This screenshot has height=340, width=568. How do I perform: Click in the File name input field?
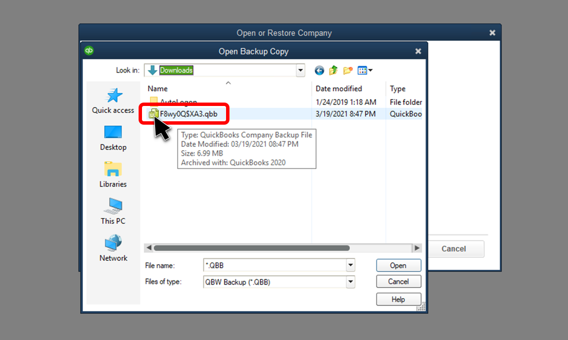pyautogui.click(x=274, y=265)
